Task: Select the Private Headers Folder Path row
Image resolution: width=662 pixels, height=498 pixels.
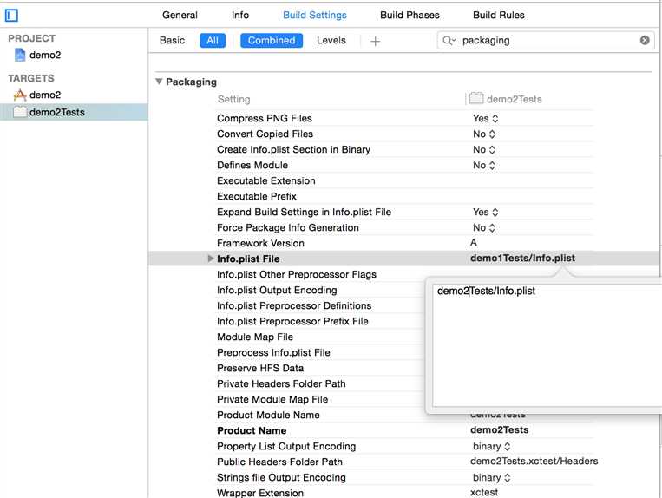Action: [x=321, y=384]
